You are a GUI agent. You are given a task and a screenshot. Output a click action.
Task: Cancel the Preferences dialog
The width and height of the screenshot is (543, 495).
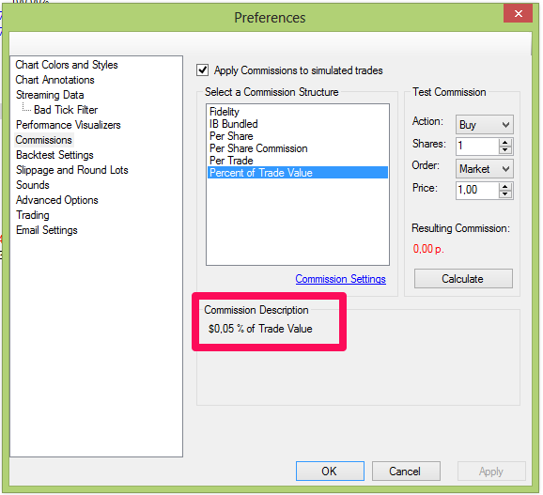pyautogui.click(x=406, y=472)
